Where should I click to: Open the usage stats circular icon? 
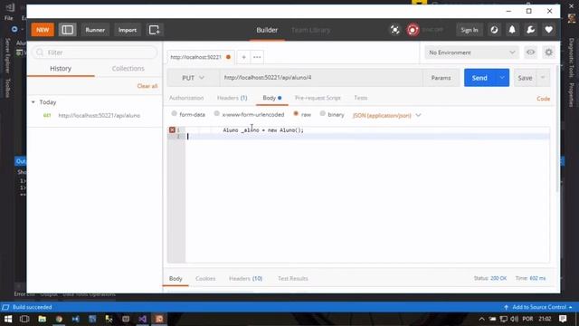[x=494, y=30]
